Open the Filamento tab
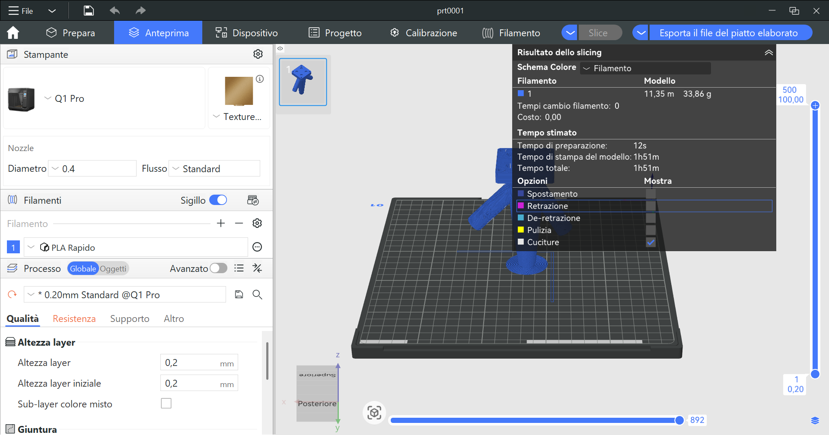This screenshot has width=829, height=435. [x=511, y=33]
